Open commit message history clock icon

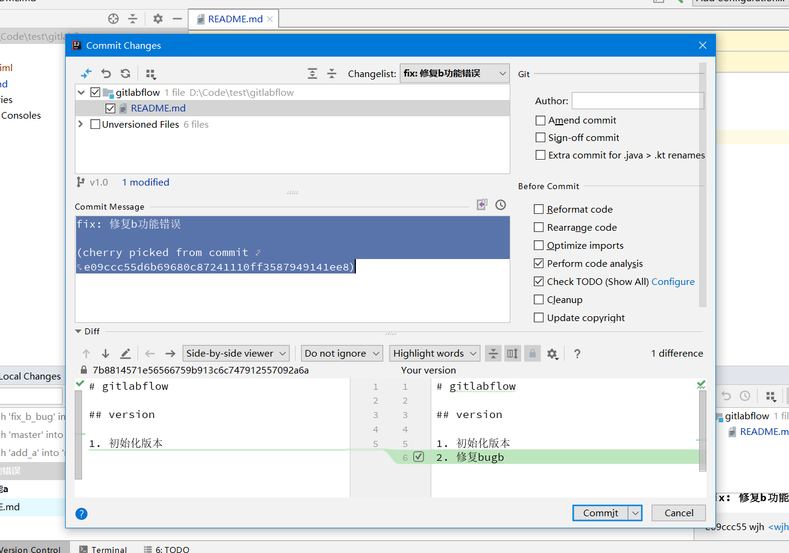click(500, 205)
